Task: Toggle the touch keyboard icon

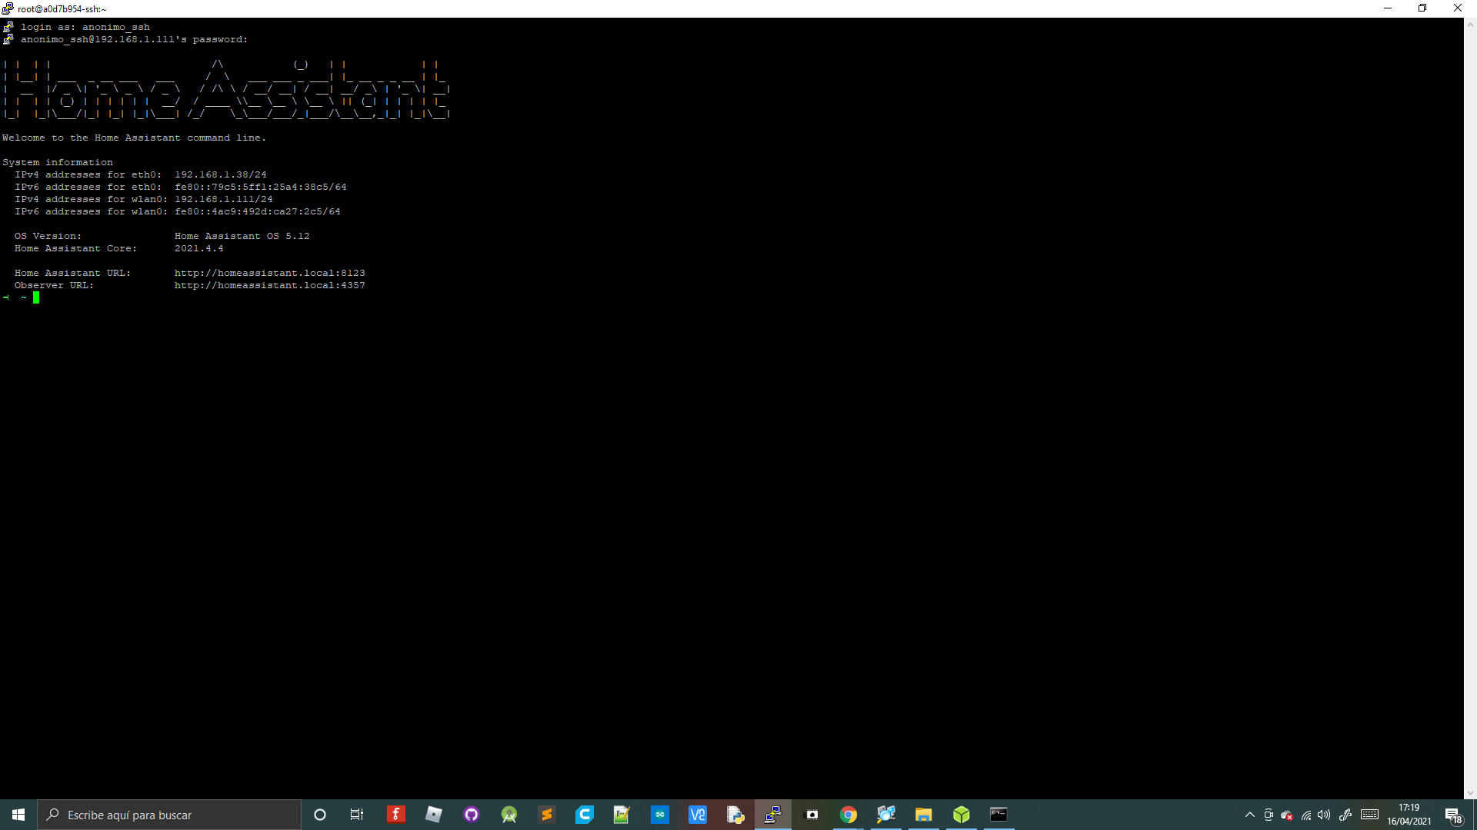Action: pyautogui.click(x=1369, y=815)
